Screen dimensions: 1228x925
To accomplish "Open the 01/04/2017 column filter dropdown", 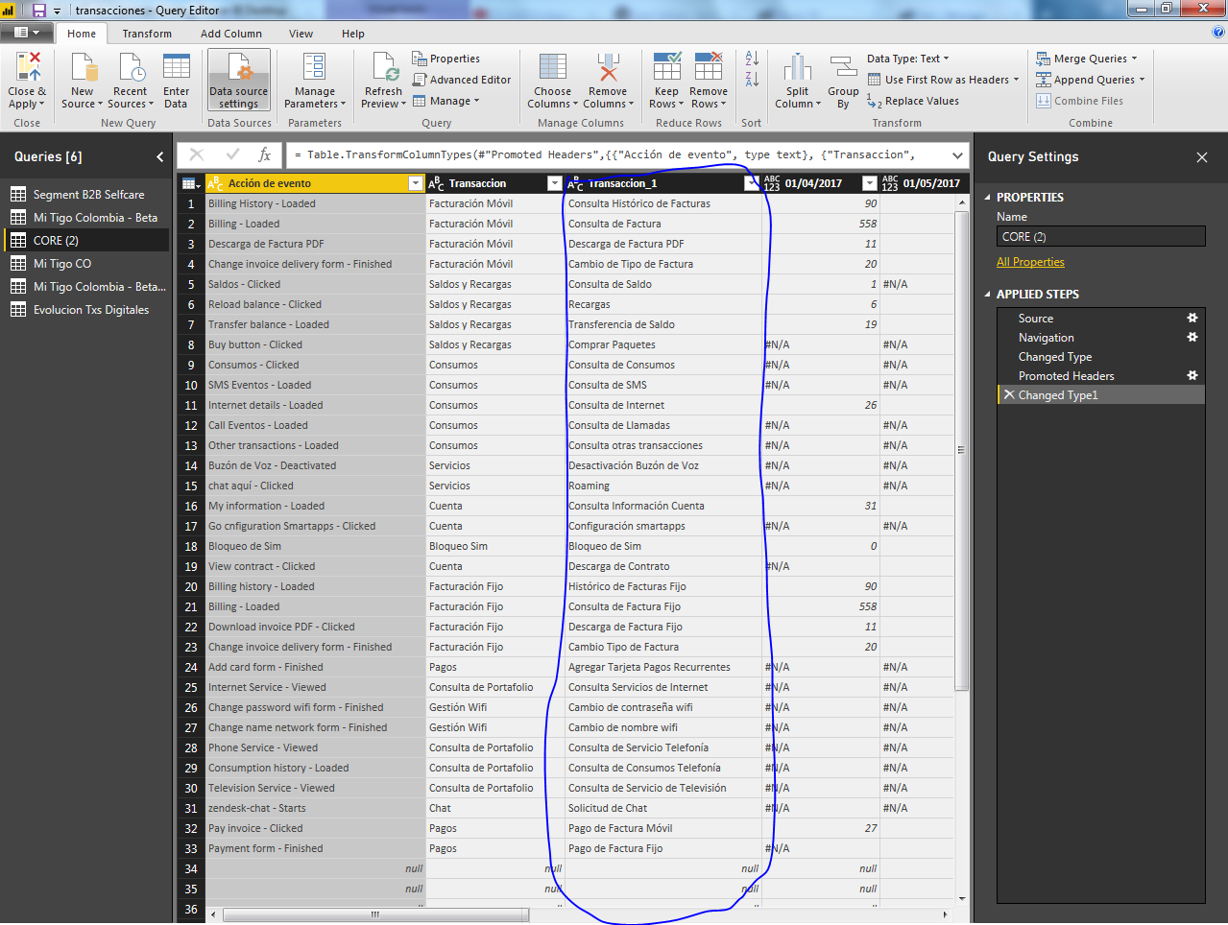I will coord(869,183).
